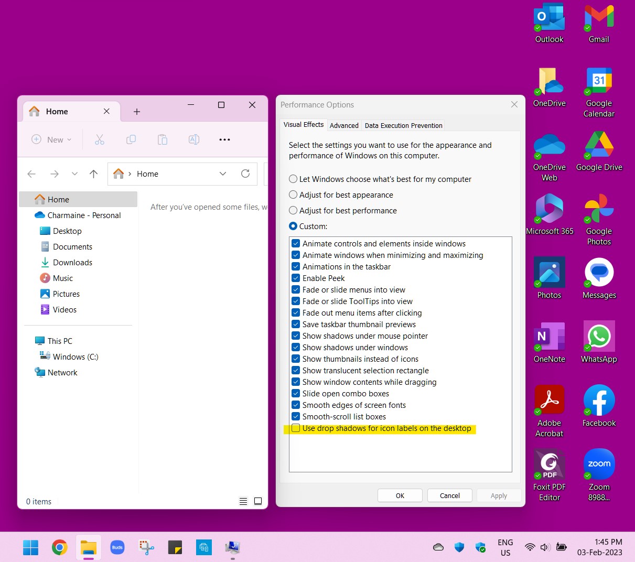The width and height of the screenshot is (635, 562).
Task: Switch File Explorer to details list view
Action: click(x=243, y=501)
